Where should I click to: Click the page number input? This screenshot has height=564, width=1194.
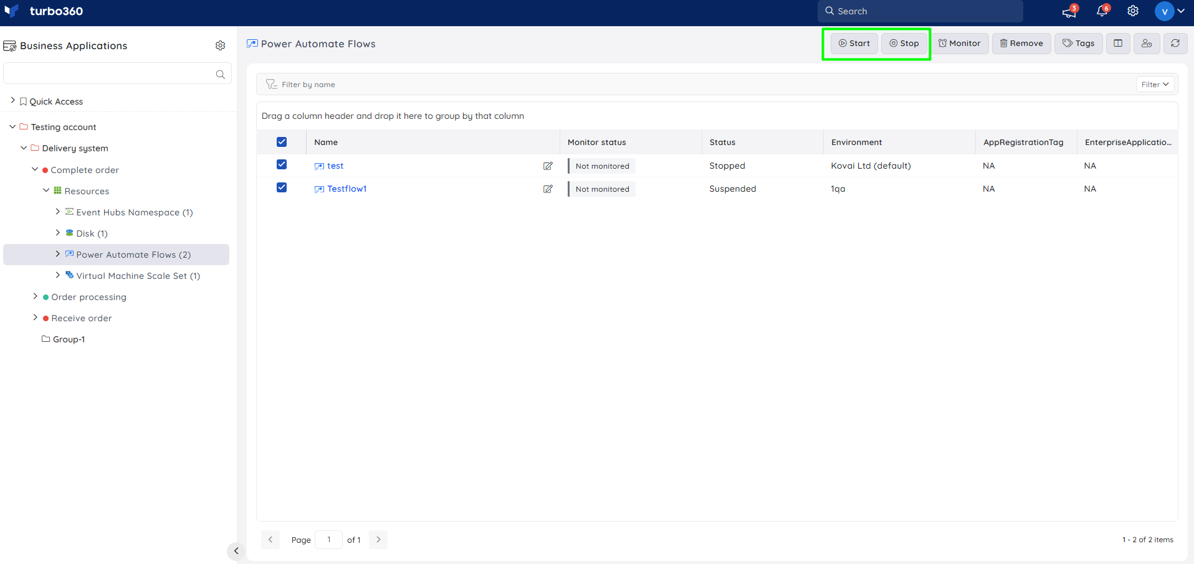(328, 540)
